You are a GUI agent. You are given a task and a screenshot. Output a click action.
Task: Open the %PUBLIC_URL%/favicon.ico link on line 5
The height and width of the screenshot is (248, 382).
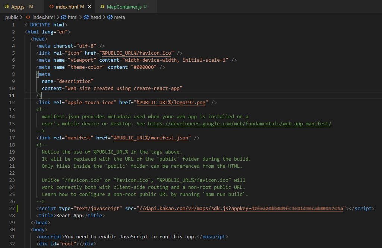pyautogui.click(x=136, y=53)
